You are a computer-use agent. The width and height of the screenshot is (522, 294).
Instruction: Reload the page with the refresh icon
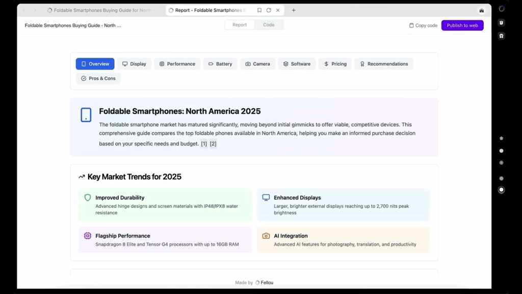coord(269,10)
